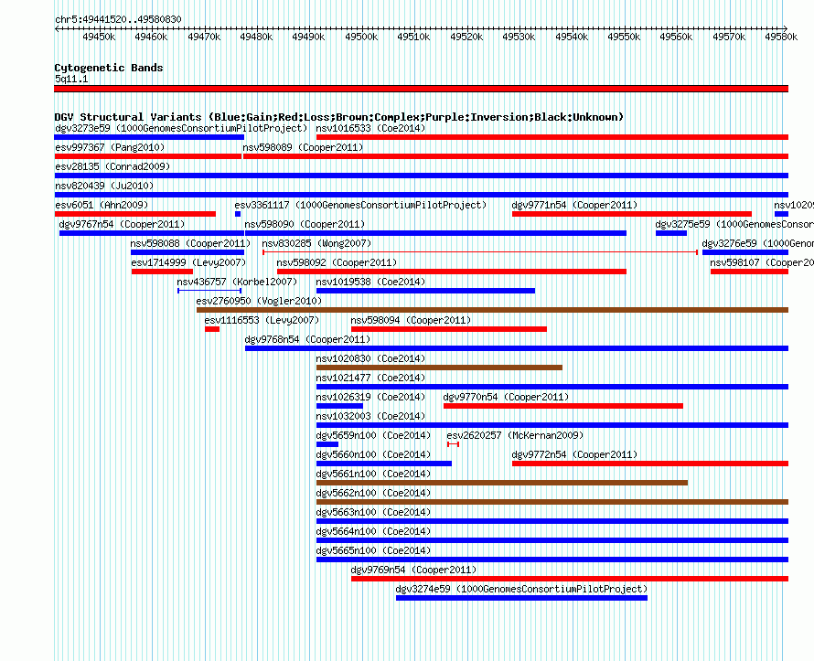This screenshot has height=661, width=814.
Task: Click esv28135 (Conrad2009) label
Action: click(112, 166)
